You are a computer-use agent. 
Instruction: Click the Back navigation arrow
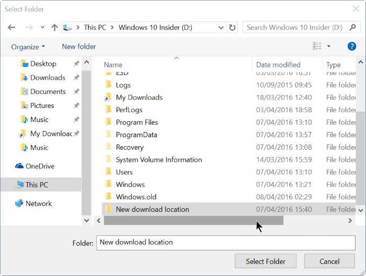coord(12,27)
